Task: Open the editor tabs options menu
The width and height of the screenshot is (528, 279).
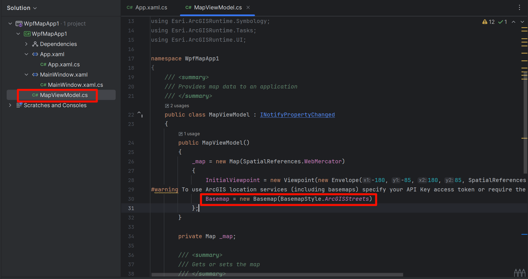Action: pyautogui.click(x=519, y=8)
